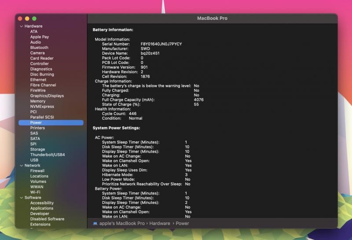Click the Battery Information heading
The height and width of the screenshot is (240, 352).
[x=113, y=30]
